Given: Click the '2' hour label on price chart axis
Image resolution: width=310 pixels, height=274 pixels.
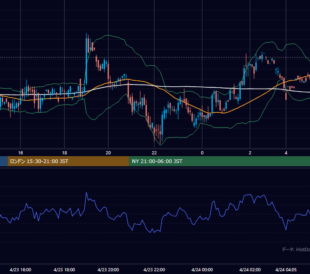Looking at the screenshot, I should pos(250,153).
